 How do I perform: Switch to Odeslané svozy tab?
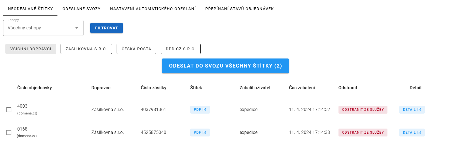(82, 9)
